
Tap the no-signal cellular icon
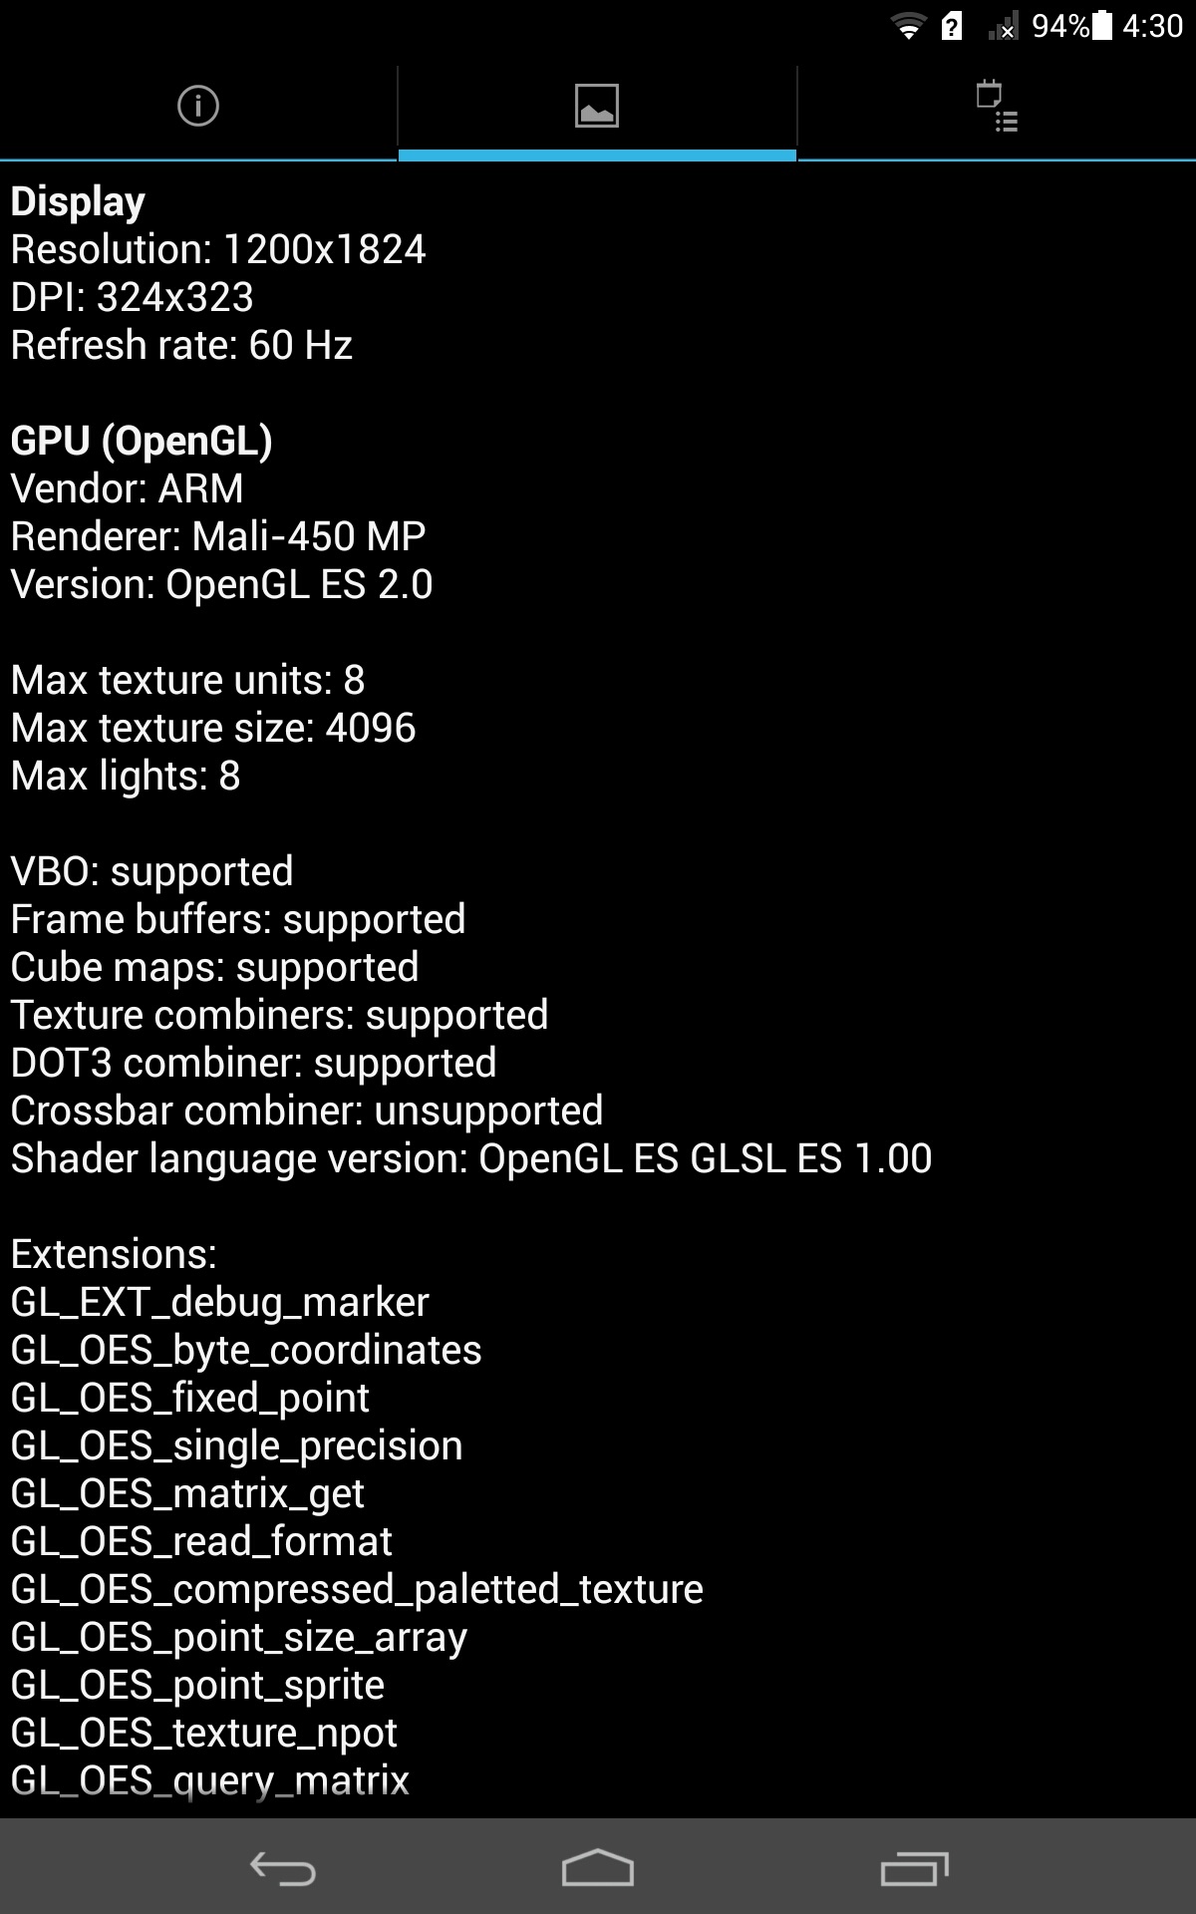[1003, 26]
